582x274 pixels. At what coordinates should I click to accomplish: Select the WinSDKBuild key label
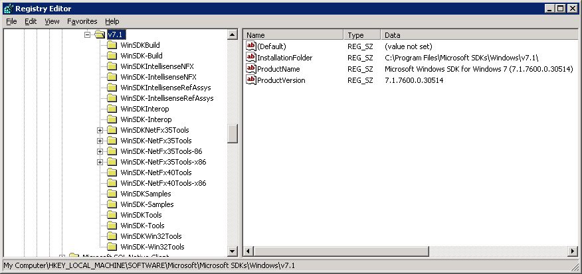pyautogui.click(x=140, y=45)
